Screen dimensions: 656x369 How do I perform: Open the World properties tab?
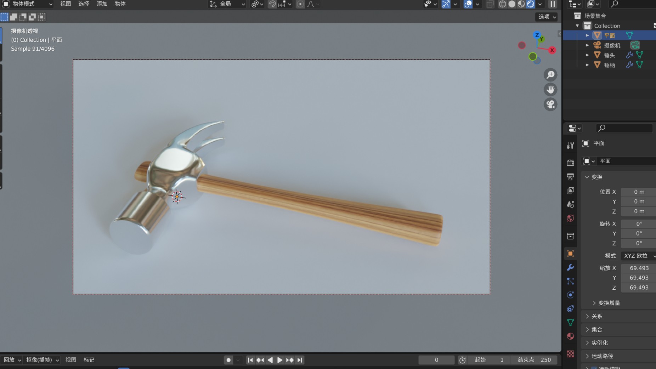coord(570,218)
